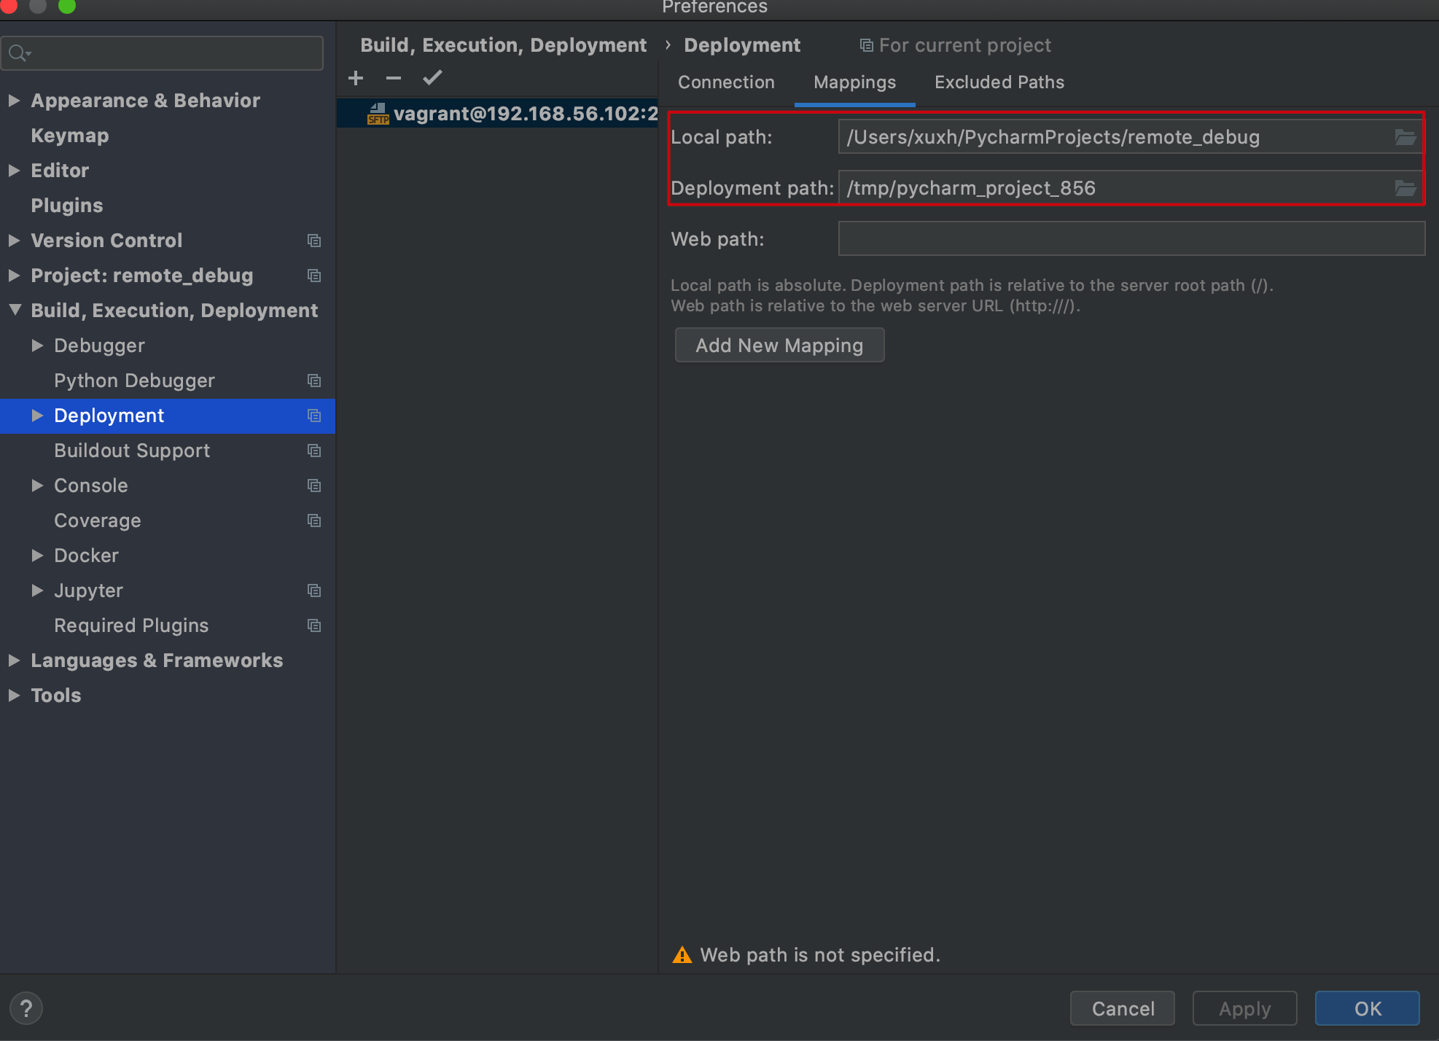Select Required Plugins settings
Image resolution: width=1439 pixels, height=1041 pixels.
coord(131,625)
